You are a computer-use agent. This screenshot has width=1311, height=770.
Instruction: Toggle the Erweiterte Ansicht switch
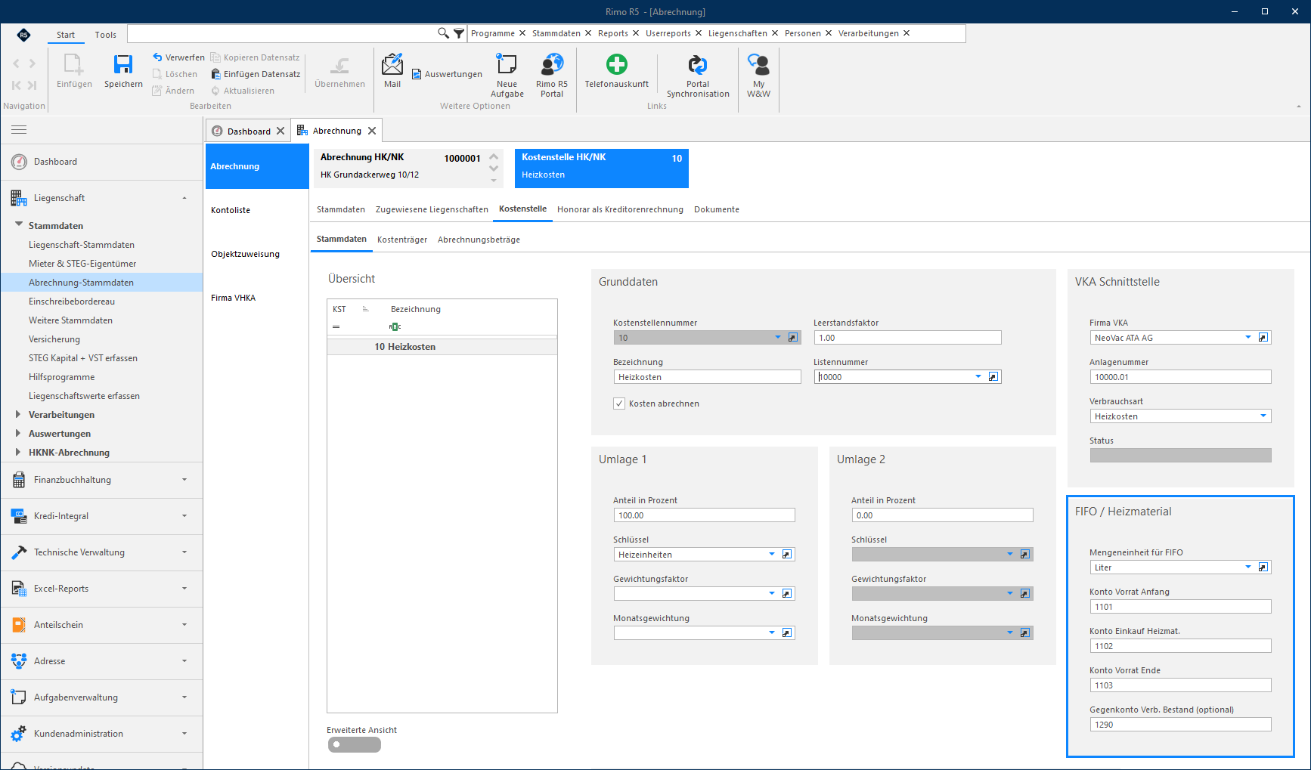[355, 744]
